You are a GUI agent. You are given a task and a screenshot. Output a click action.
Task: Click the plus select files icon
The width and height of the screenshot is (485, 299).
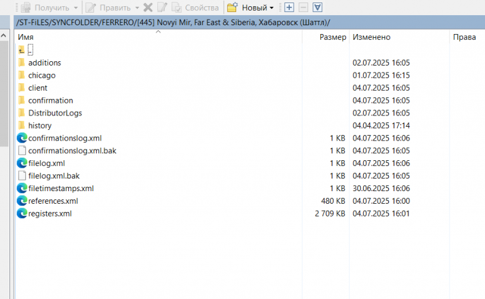289,8
